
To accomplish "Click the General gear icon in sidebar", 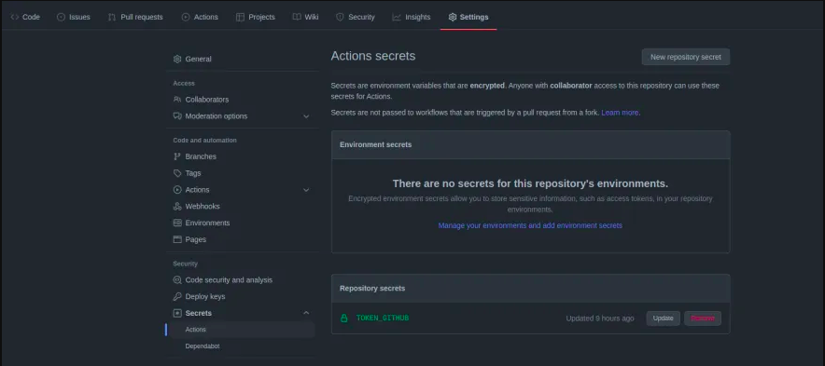I will pos(177,59).
